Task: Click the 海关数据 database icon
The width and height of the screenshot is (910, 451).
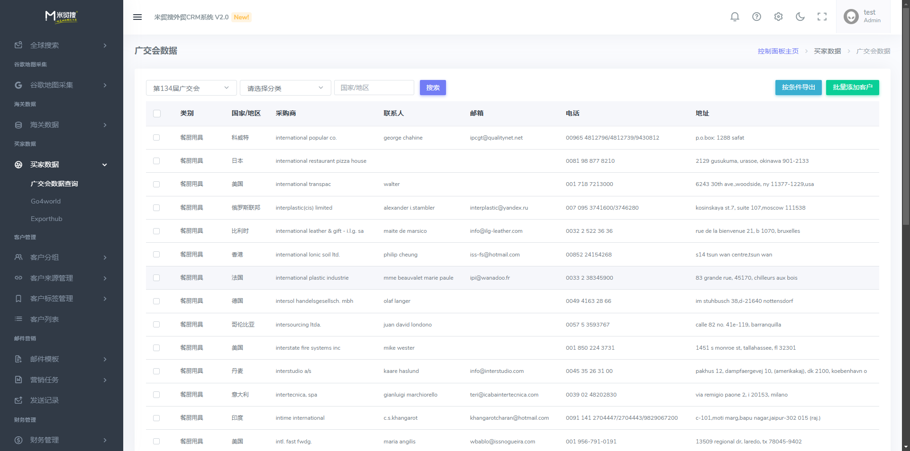Action: point(18,125)
